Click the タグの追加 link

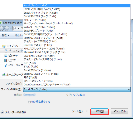[x=79, y=95]
